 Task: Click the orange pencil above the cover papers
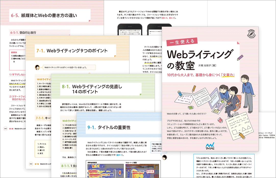(194, 89)
